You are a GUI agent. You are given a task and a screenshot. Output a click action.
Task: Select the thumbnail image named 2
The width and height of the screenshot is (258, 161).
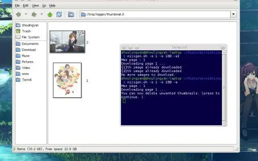67,42
